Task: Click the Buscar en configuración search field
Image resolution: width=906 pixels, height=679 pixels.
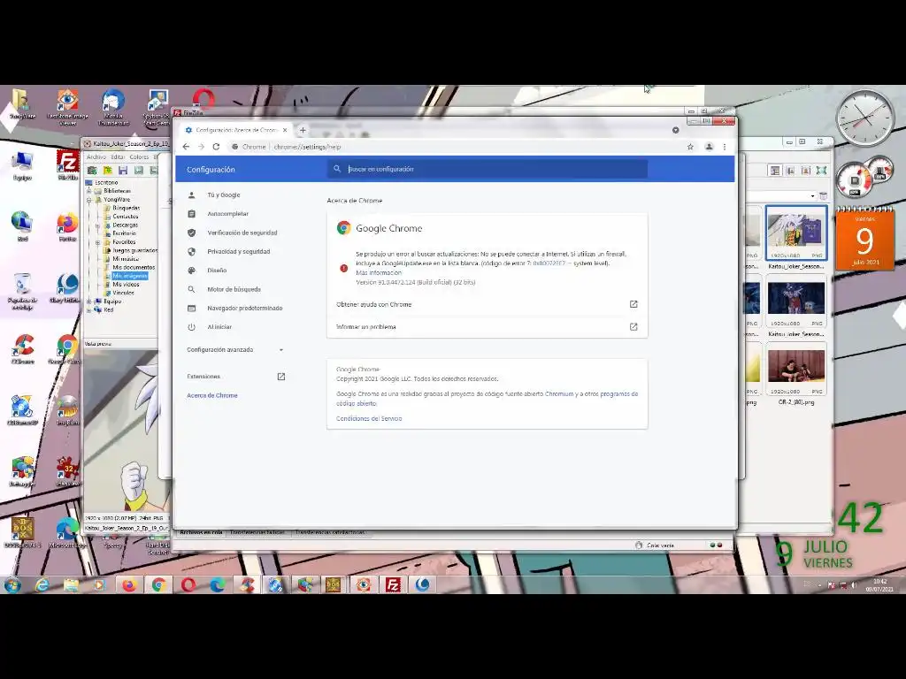Action: click(488, 169)
